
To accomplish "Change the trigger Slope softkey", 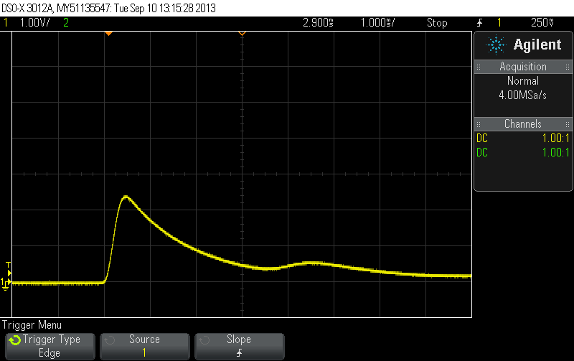I will [x=240, y=347].
